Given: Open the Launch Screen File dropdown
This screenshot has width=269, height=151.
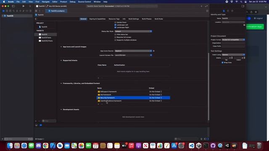Looking at the screenshot, I should [x=133, y=55].
